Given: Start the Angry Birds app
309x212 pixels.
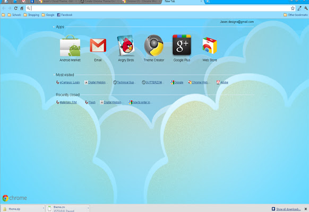Looking at the screenshot, I should [126, 48].
